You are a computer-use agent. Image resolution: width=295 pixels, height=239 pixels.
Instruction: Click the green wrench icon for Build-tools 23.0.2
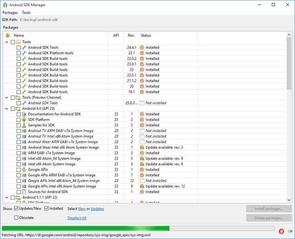(24, 58)
